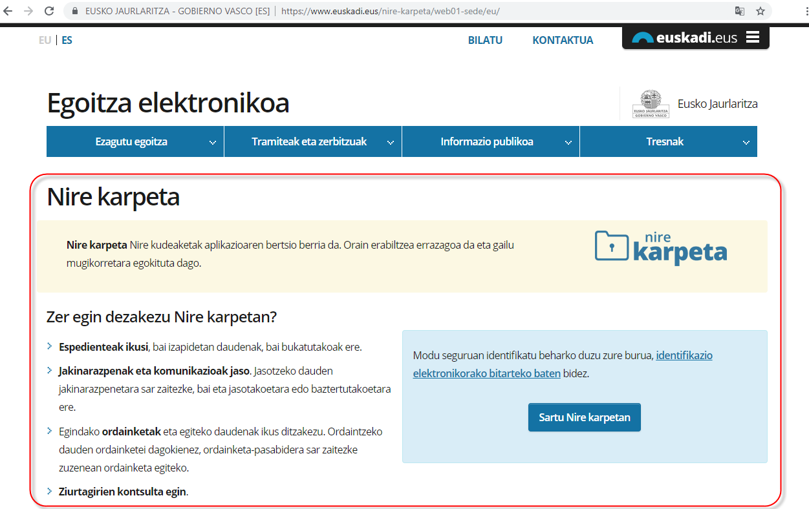Click the padlock secure site icon
The image size is (809, 509).
click(x=76, y=11)
